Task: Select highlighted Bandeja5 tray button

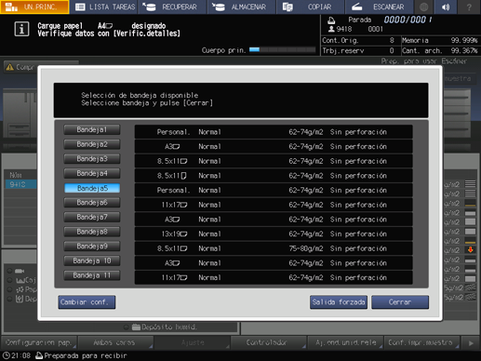Action: click(x=92, y=188)
